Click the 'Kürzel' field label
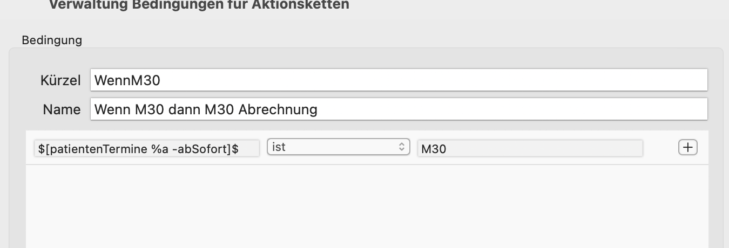Screen dimensions: 729x248 [x=60, y=80]
